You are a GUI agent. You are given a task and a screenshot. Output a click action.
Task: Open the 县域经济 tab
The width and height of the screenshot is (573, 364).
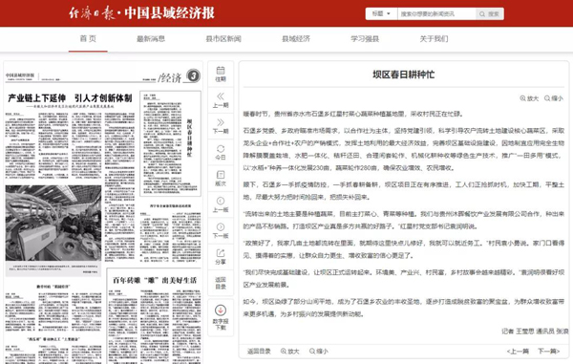(296, 39)
